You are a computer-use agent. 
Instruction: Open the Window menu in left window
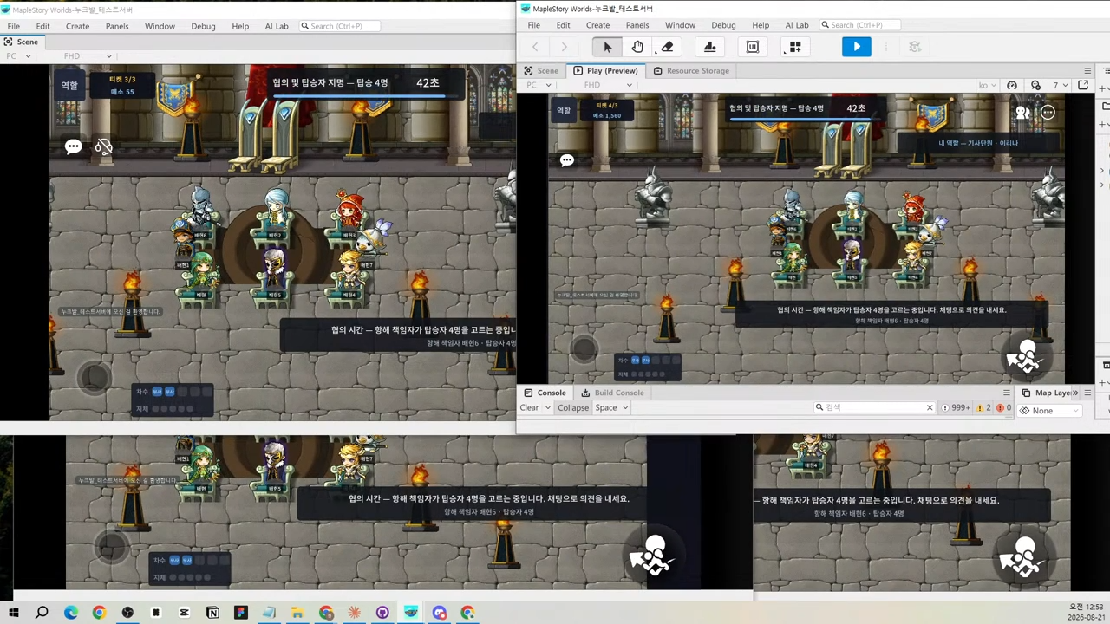click(x=160, y=26)
